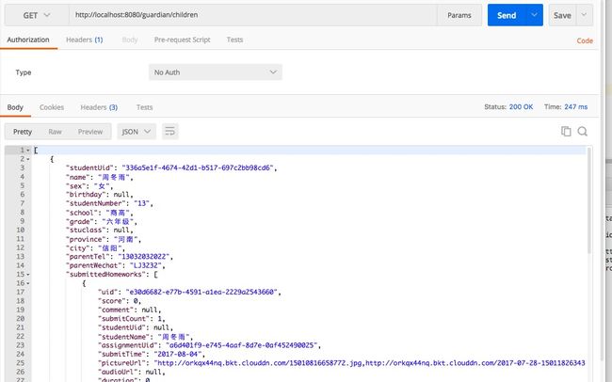
Task: Click the search response icon
Action: pos(582,132)
